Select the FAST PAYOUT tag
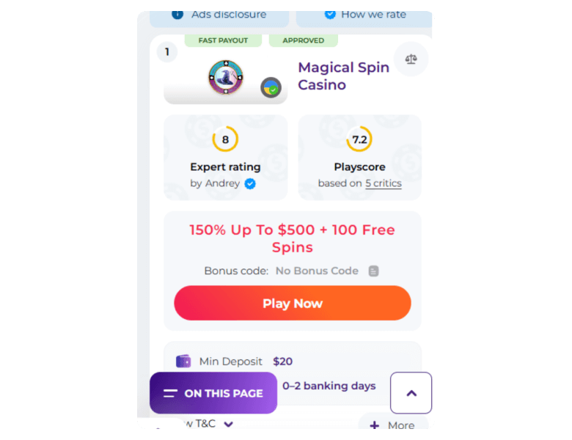This screenshot has height=440, width=572. pyautogui.click(x=223, y=40)
